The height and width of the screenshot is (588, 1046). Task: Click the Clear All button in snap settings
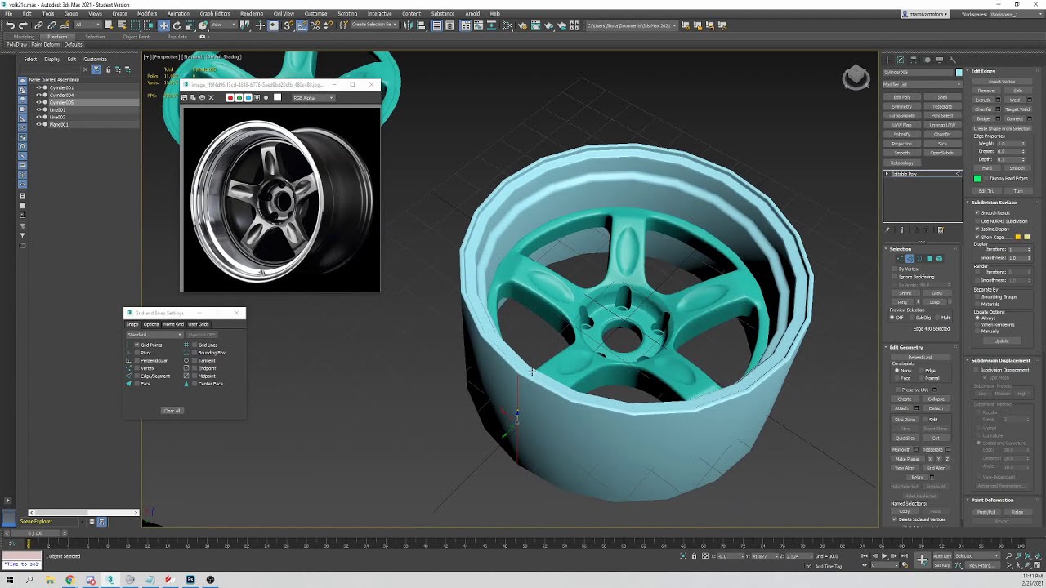point(172,411)
